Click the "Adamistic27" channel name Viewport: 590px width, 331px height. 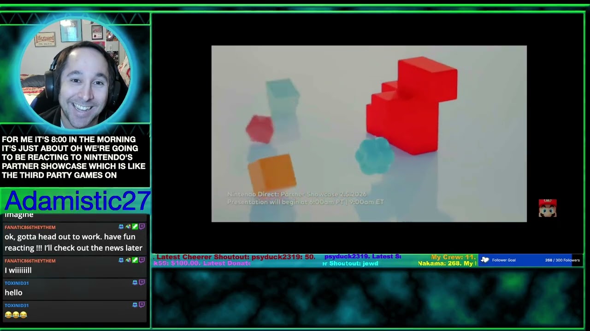(x=77, y=201)
